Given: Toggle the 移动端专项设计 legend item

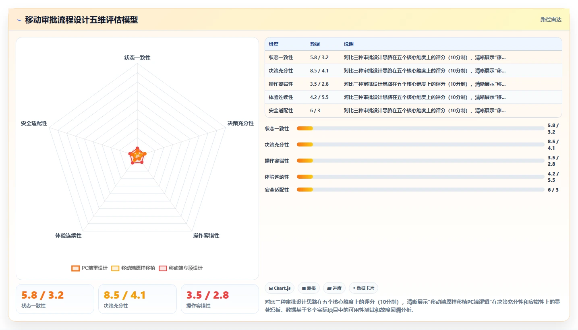Looking at the screenshot, I should point(181,268).
